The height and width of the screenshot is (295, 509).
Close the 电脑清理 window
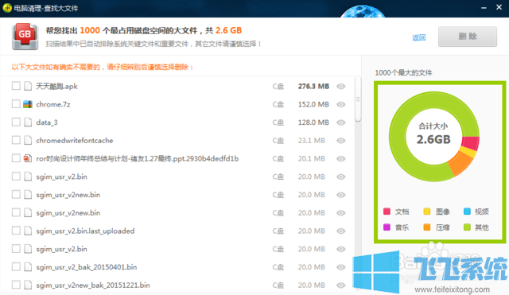(x=499, y=7)
